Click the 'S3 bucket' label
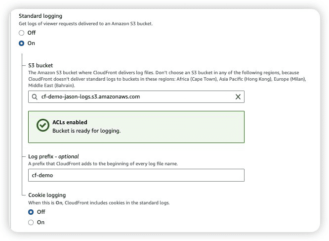Image resolution: width=329 pixels, height=241 pixels. coord(41,65)
